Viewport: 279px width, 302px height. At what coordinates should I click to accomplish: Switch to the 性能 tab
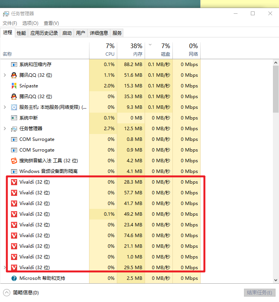(21, 33)
